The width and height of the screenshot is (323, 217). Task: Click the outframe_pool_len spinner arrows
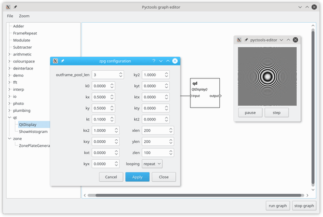click(121, 75)
